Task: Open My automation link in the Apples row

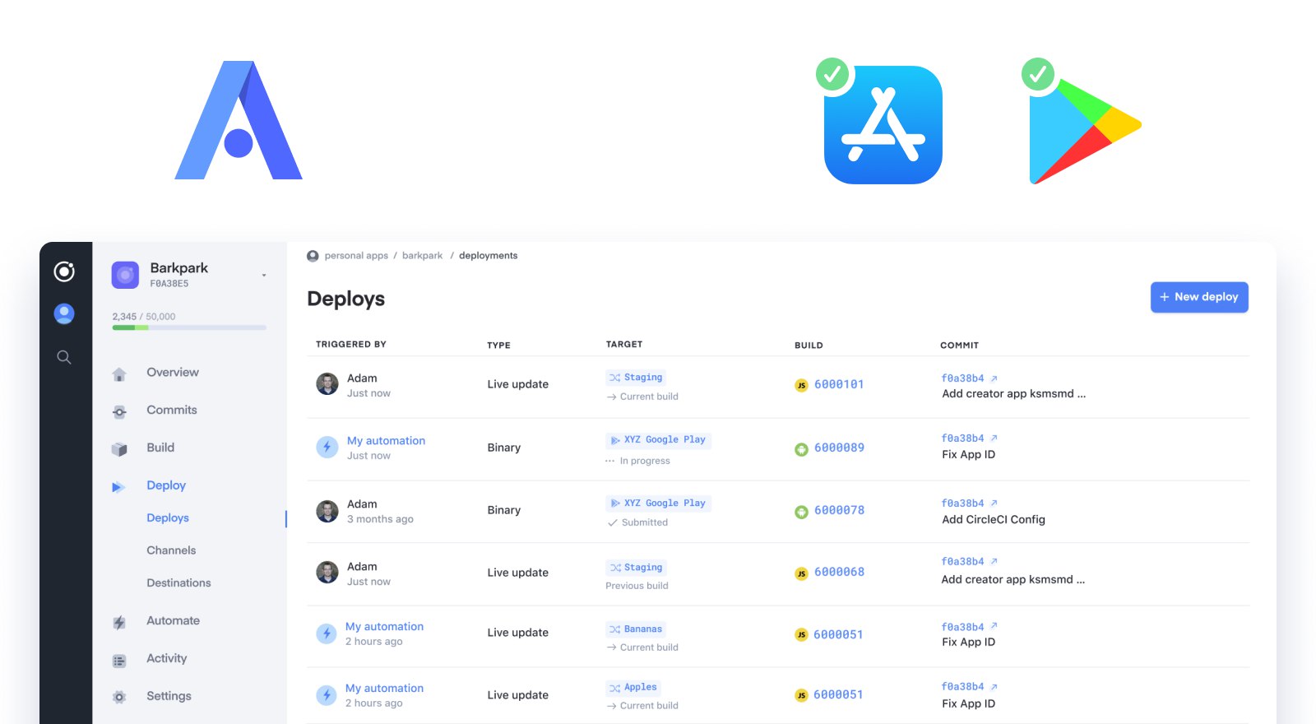Action: 384,689
